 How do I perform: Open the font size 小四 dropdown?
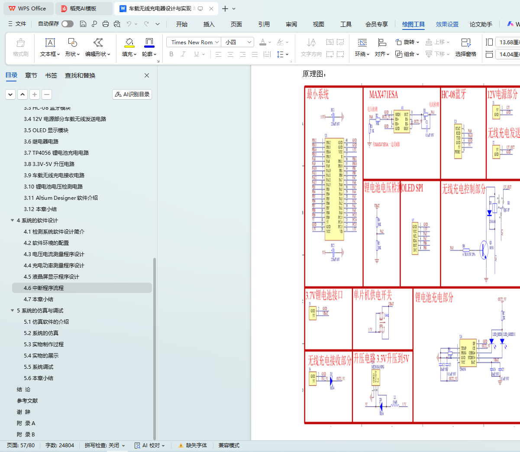[x=249, y=42]
